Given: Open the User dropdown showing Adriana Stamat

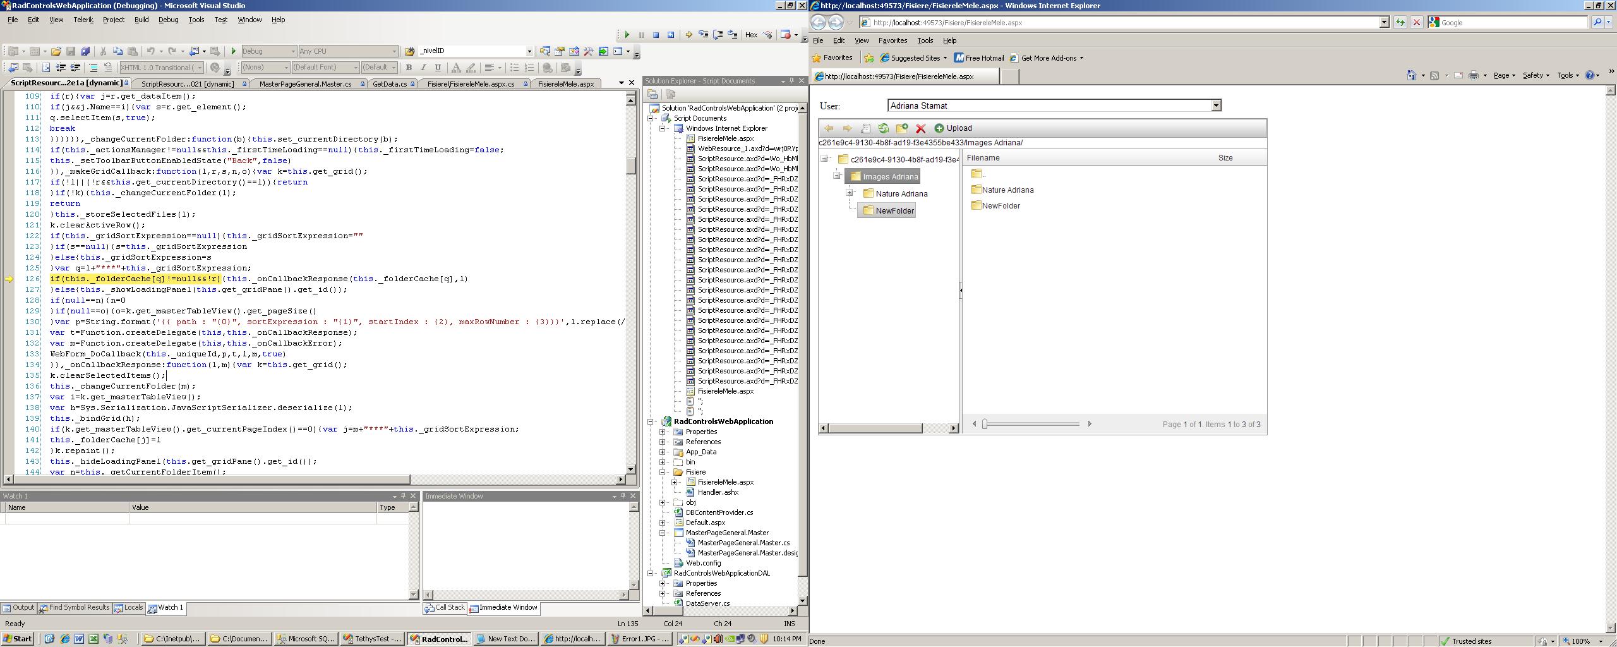Looking at the screenshot, I should click(x=1215, y=106).
